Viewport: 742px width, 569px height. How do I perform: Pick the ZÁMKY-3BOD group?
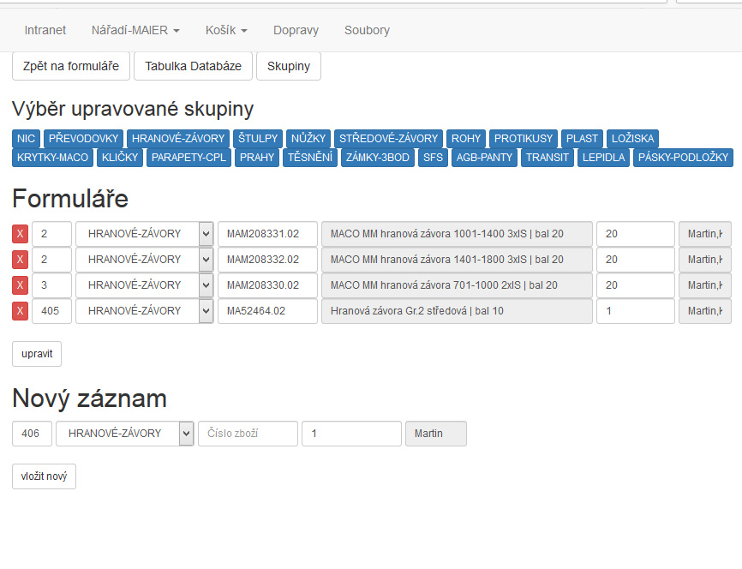pyautogui.click(x=378, y=158)
